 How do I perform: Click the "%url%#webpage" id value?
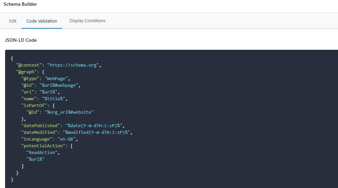pyautogui.click(x=60, y=85)
